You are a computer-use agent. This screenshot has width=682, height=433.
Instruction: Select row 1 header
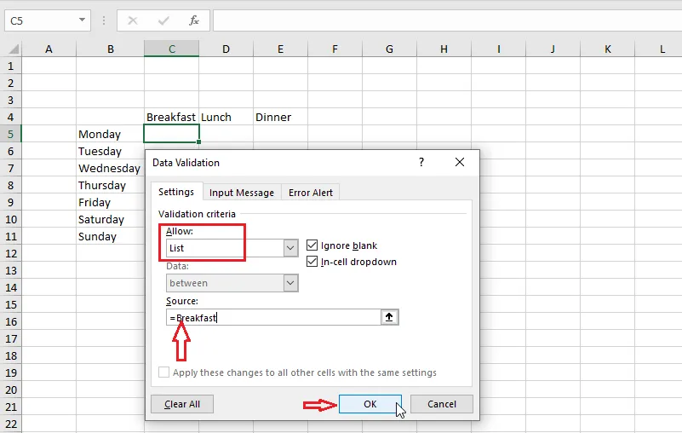11,66
